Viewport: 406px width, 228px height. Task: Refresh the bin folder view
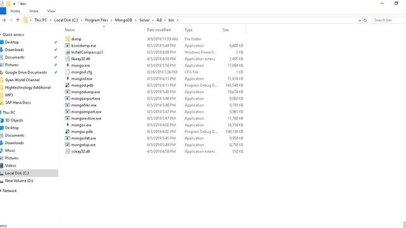365,20
